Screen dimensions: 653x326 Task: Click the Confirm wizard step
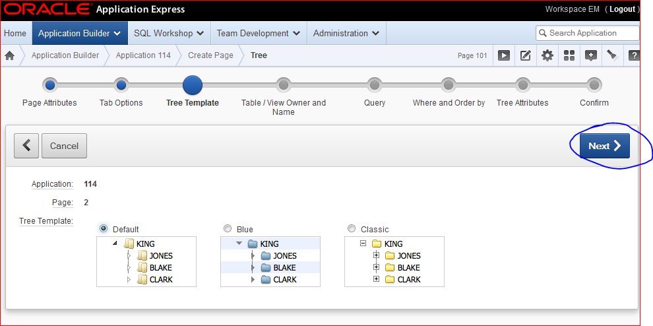click(x=594, y=86)
